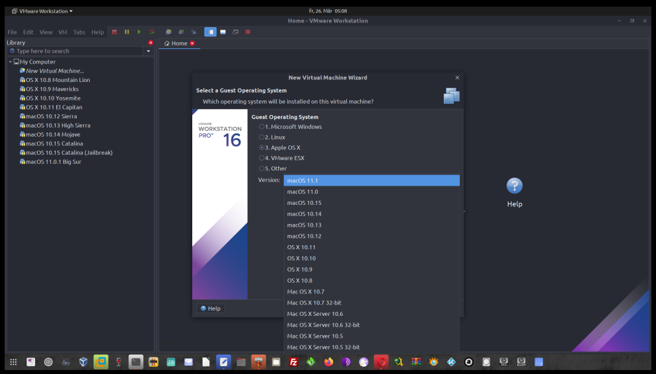The width and height of the screenshot is (656, 374).
Task: Open the snapshot manager toolbar icon
Action: pos(194,32)
